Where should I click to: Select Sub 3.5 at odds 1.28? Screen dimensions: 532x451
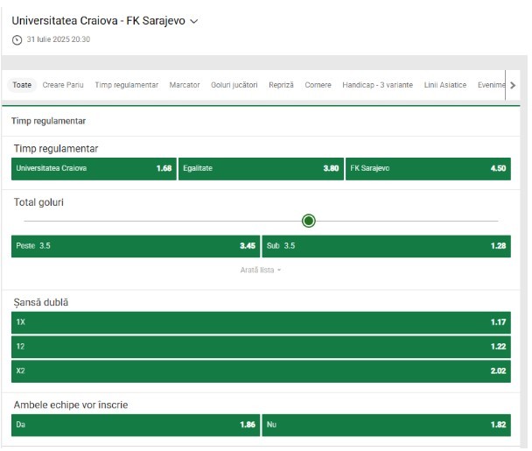point(387,246)
